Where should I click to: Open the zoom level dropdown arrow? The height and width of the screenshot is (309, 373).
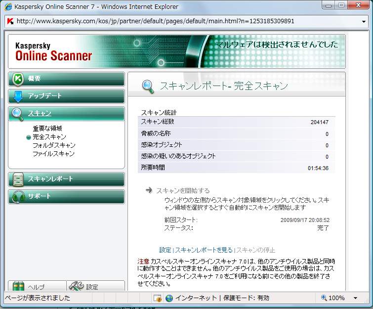click(355, 298)
